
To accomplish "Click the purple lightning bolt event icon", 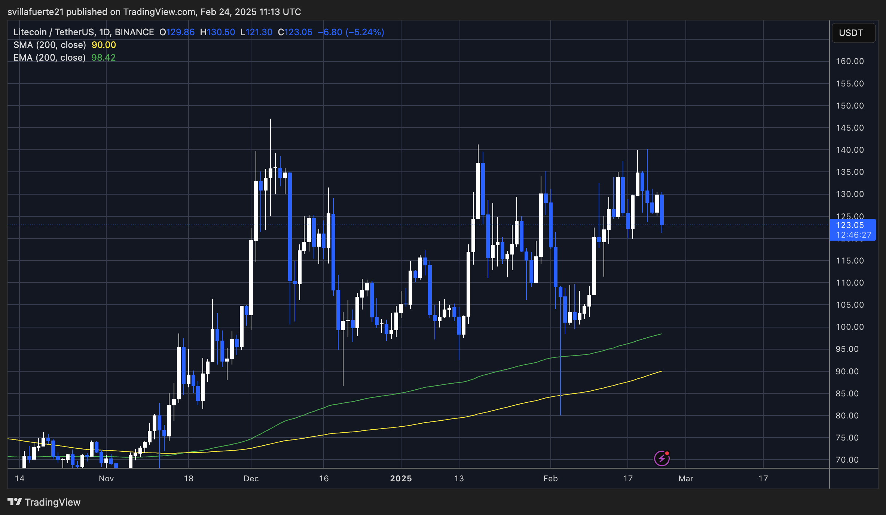I will click(x=662, y=458).
